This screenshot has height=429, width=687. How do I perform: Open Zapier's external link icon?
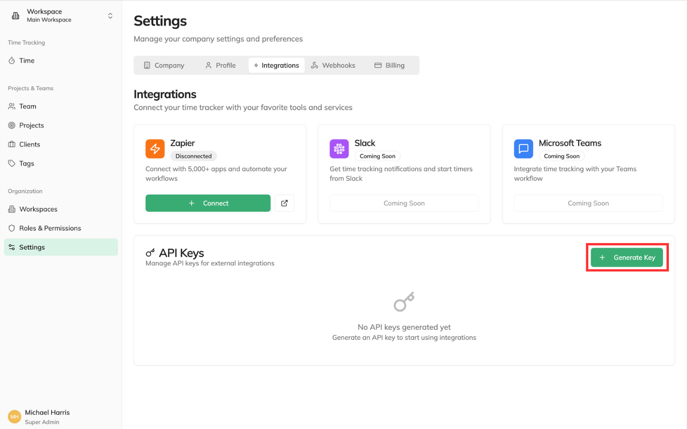pyautogui.click(x=284, y=203)
